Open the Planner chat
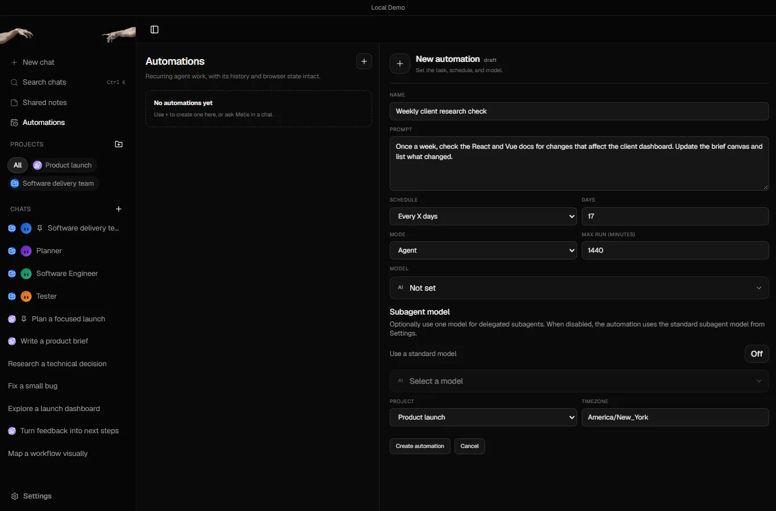 pyautogui.click(x=67, y=251)
